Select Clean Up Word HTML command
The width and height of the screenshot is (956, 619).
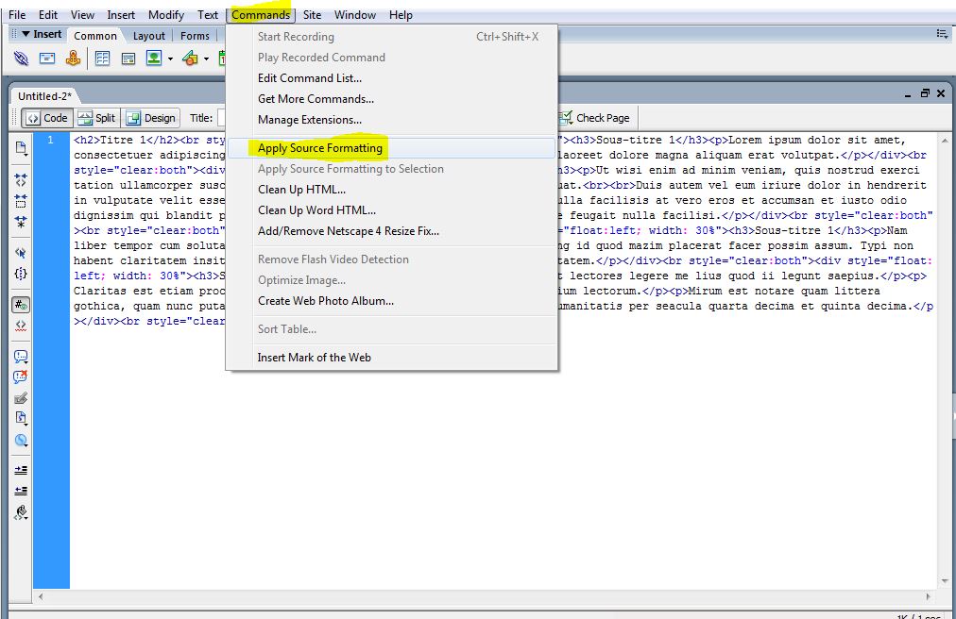pos(316,210)
